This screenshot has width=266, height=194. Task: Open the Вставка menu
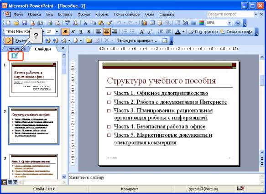pos(65,15)
